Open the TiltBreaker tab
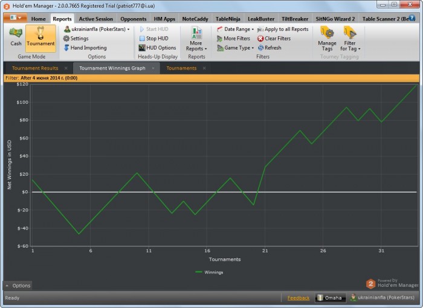The image size is (423, 308). (x=295, y=19)
